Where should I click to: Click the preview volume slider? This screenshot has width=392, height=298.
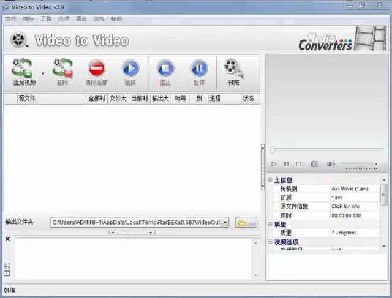pos(360,164)
